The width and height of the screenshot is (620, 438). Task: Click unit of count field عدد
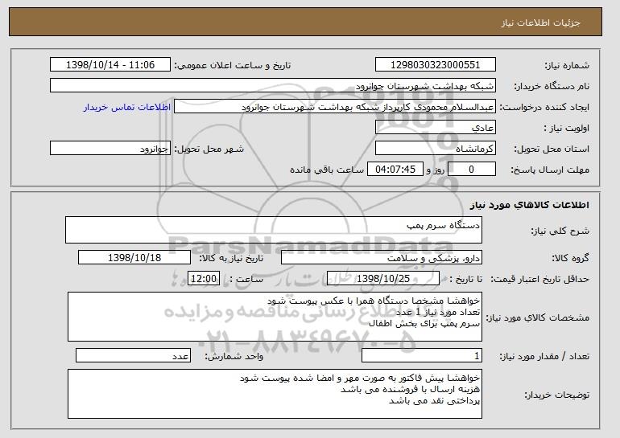coord(133,355)
